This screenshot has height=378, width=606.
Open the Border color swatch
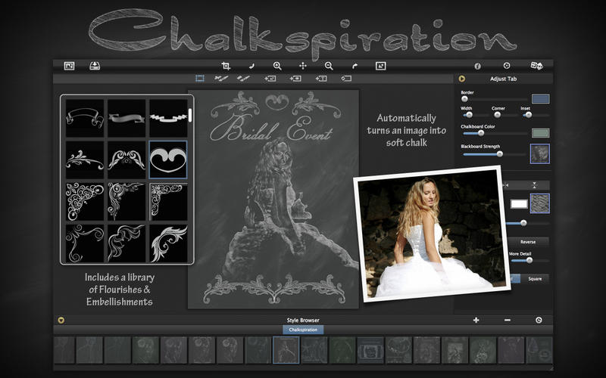(540, 98)
